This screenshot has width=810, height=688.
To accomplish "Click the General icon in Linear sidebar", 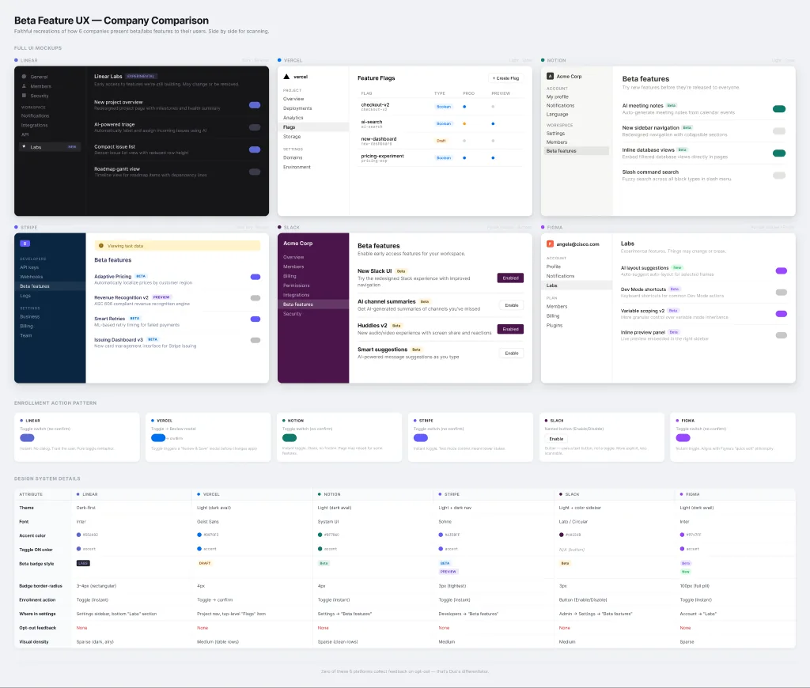I will coord(24,77).
